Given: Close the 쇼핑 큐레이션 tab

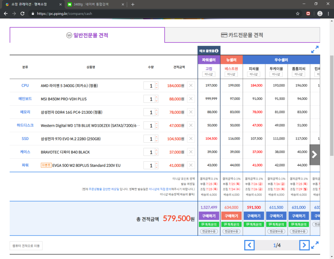Looking at the screenshot, I should click(61, 4).
